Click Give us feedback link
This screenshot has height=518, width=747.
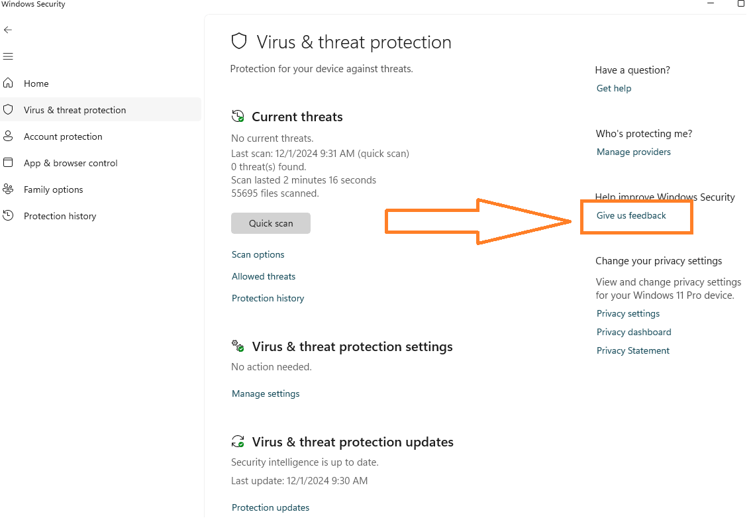[x=631, y=215]
